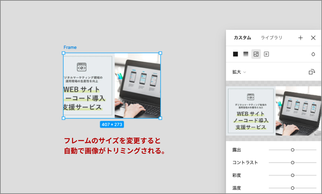This screenshot has height=194, width=322.
Task: Click the image preview in fill panel
Action: [274, 111]
